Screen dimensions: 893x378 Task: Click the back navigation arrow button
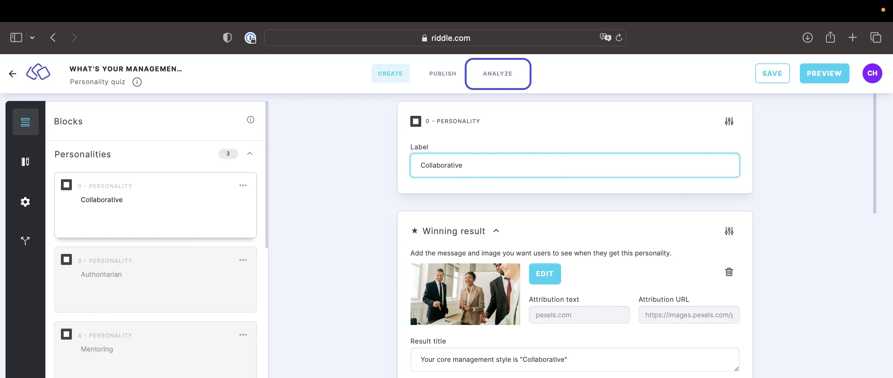52,37
